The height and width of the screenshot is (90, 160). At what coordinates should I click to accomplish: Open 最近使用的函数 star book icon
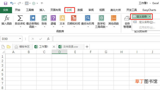(x=32, y=18)
